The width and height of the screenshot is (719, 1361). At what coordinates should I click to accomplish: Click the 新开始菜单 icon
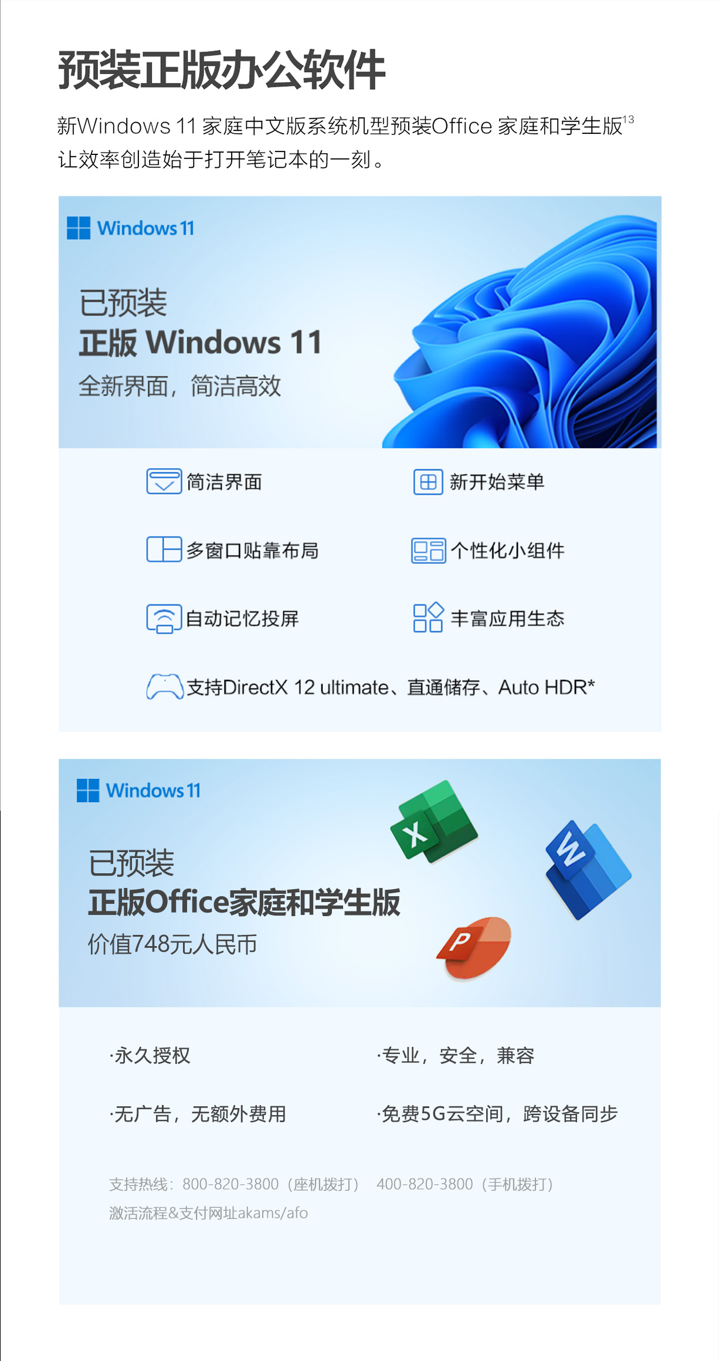(x=428, y=482)
